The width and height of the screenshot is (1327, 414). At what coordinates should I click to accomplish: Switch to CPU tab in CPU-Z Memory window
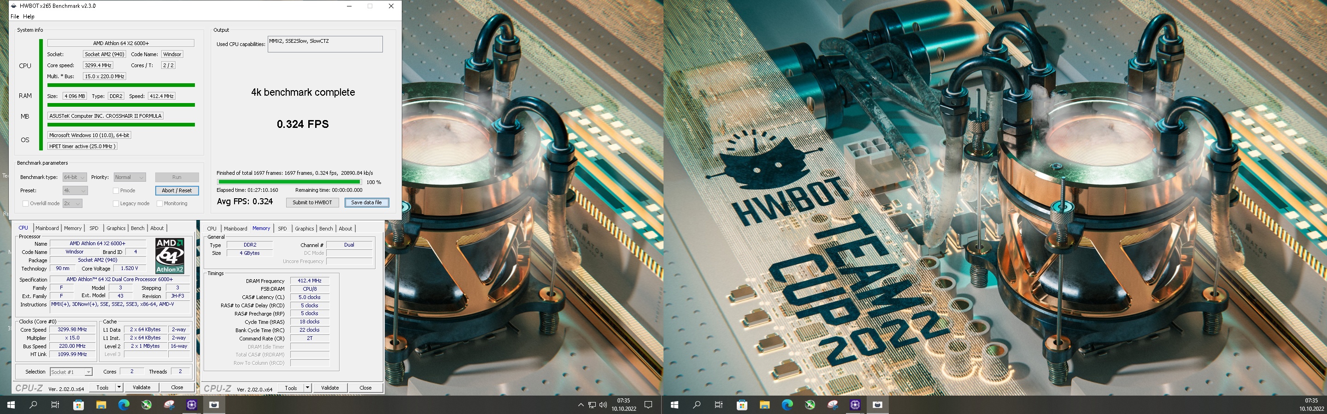[212, 229]
